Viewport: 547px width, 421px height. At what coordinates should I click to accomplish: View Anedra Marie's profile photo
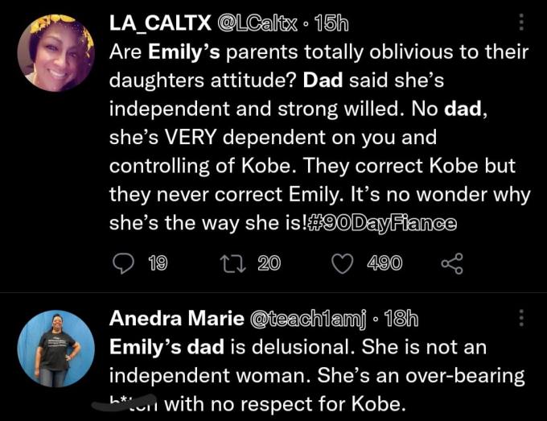point(56,347)
